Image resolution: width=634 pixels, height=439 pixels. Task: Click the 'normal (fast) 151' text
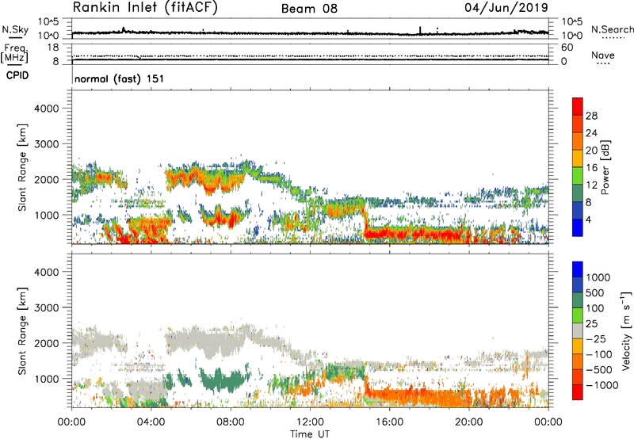click(x=120, y=78)
